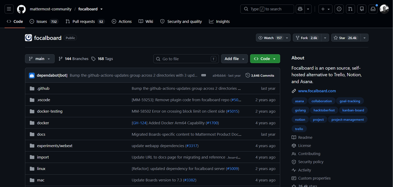
Task: Click the kanban-board topic tag
Action: coord(353,110)
